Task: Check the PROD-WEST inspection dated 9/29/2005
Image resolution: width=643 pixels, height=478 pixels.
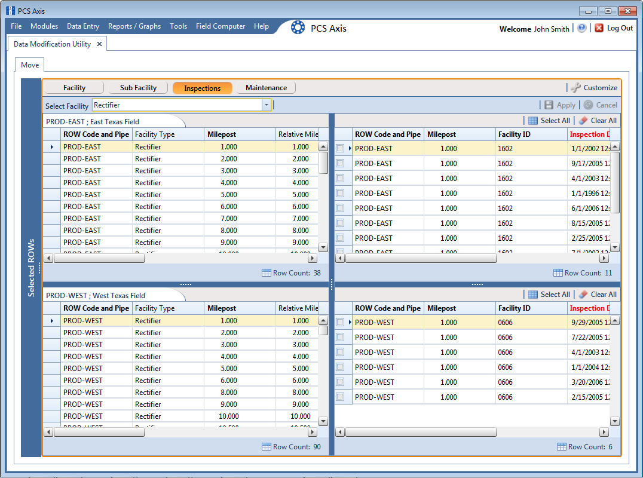Action: pos(340,322)
